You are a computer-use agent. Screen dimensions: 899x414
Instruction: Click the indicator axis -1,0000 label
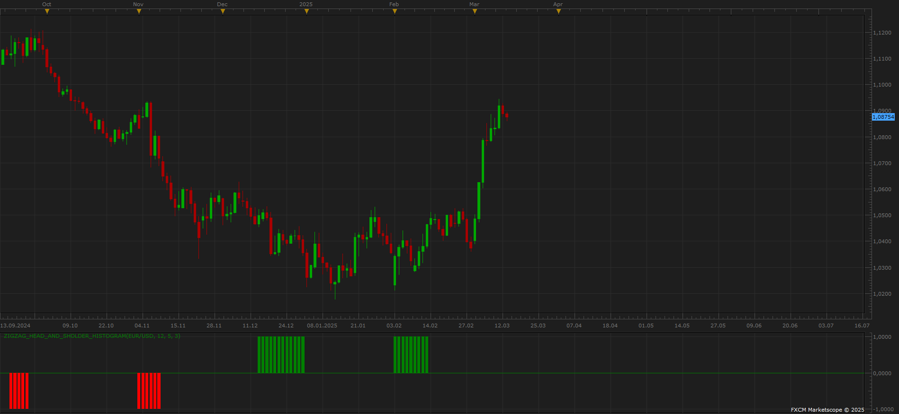click(883, 410)
